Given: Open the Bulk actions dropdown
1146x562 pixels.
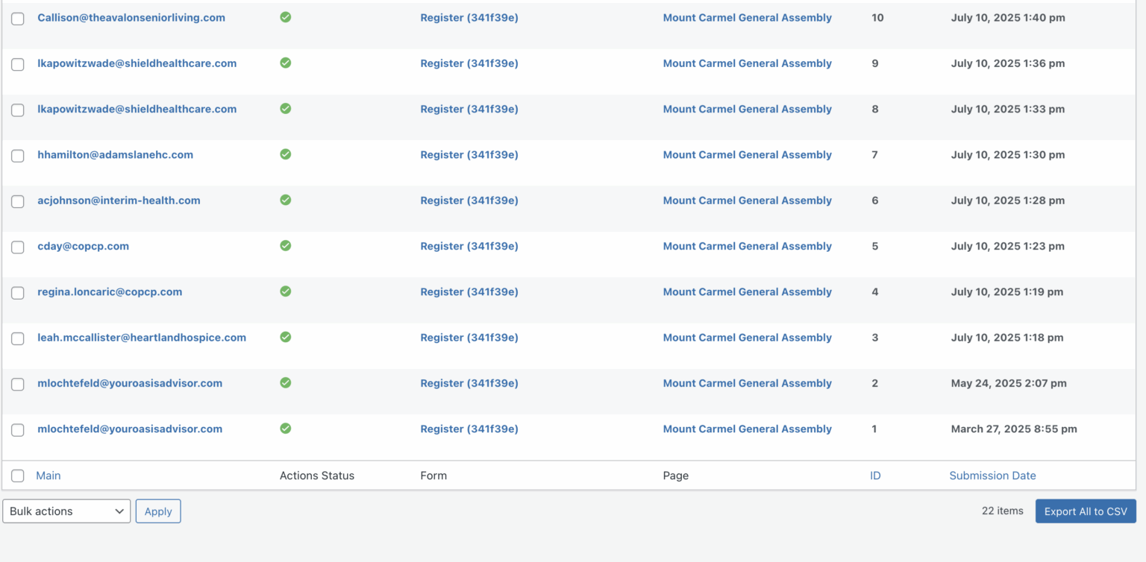Looking at the screenshot, I should (66, 511).
